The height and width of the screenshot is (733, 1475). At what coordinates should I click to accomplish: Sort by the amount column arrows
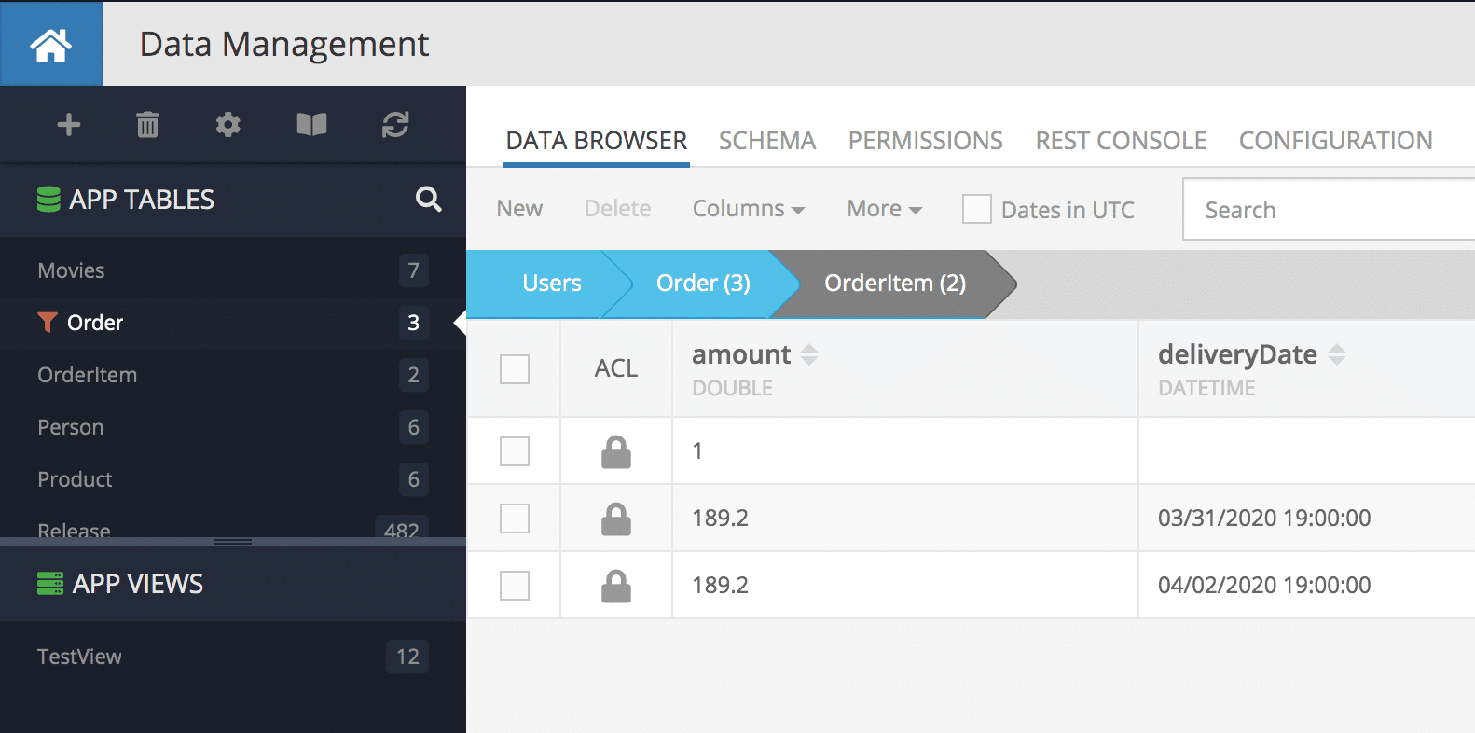tap(809, 354)
